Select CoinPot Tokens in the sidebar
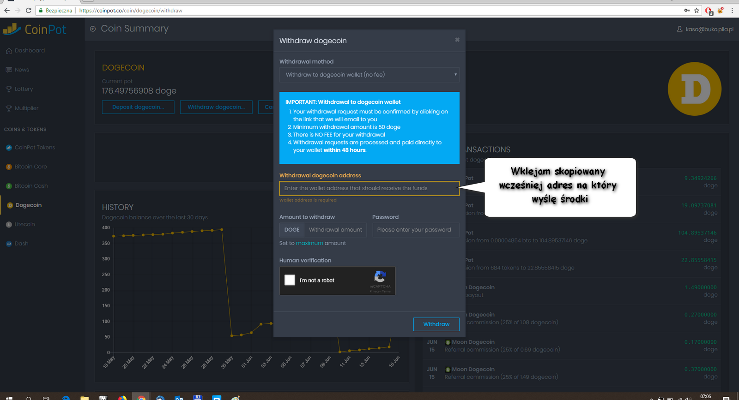This screenshot has height=400, width=739. (x=35, y=148)
